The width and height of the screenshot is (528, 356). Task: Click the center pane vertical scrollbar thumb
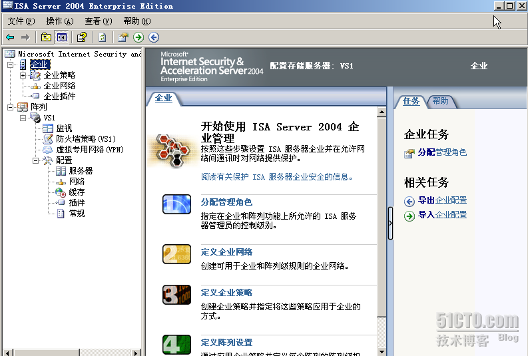click(x=382, y=217)
